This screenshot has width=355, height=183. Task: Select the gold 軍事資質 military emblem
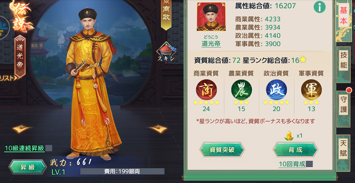click(x=312, y=90)
